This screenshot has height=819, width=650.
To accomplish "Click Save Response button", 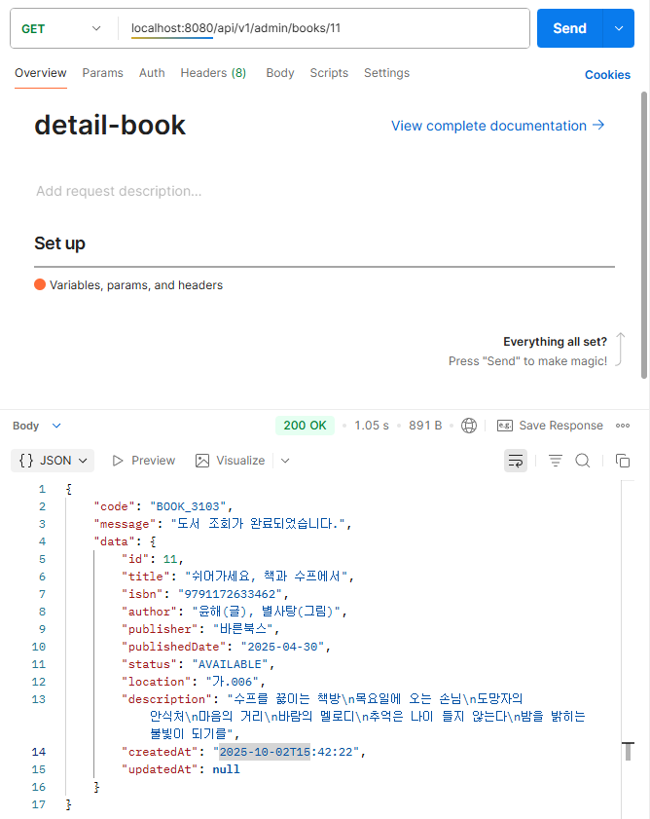I will 551,426.
